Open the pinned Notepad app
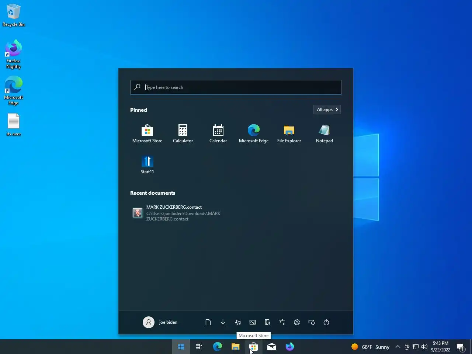Screen dimensions: 472x354 pos(324,134)
